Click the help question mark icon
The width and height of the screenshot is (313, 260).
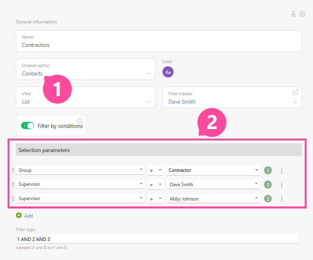pyautogui.click(x=80, y=121)
